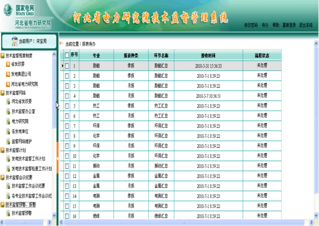Collapse the 技术监督网络 tree section

coord(3,93)
